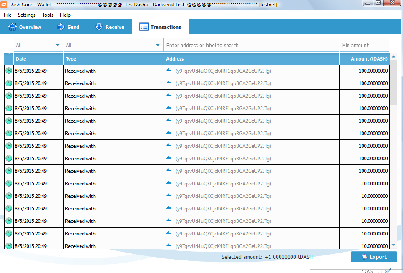Viewport: 403px width, 273px height.
Task: Open the Receive tab
Action: (110, 27)
